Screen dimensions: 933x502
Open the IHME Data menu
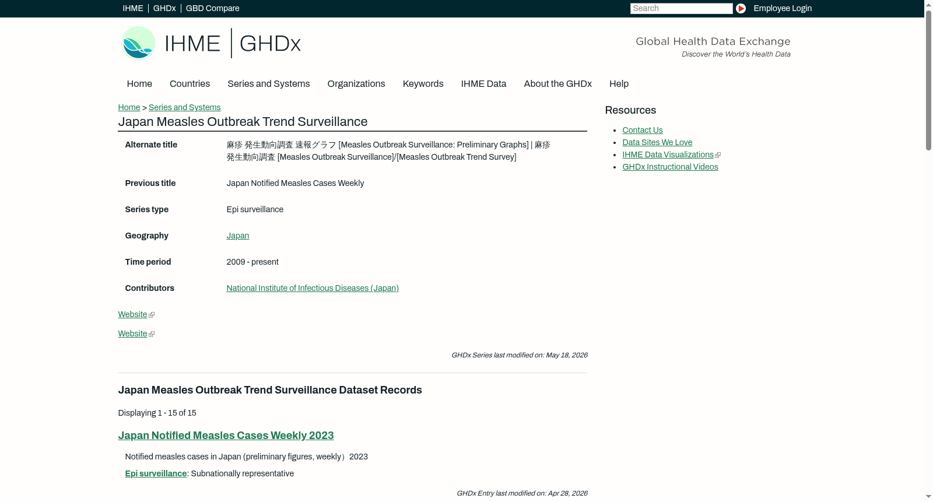coord(483,84)
